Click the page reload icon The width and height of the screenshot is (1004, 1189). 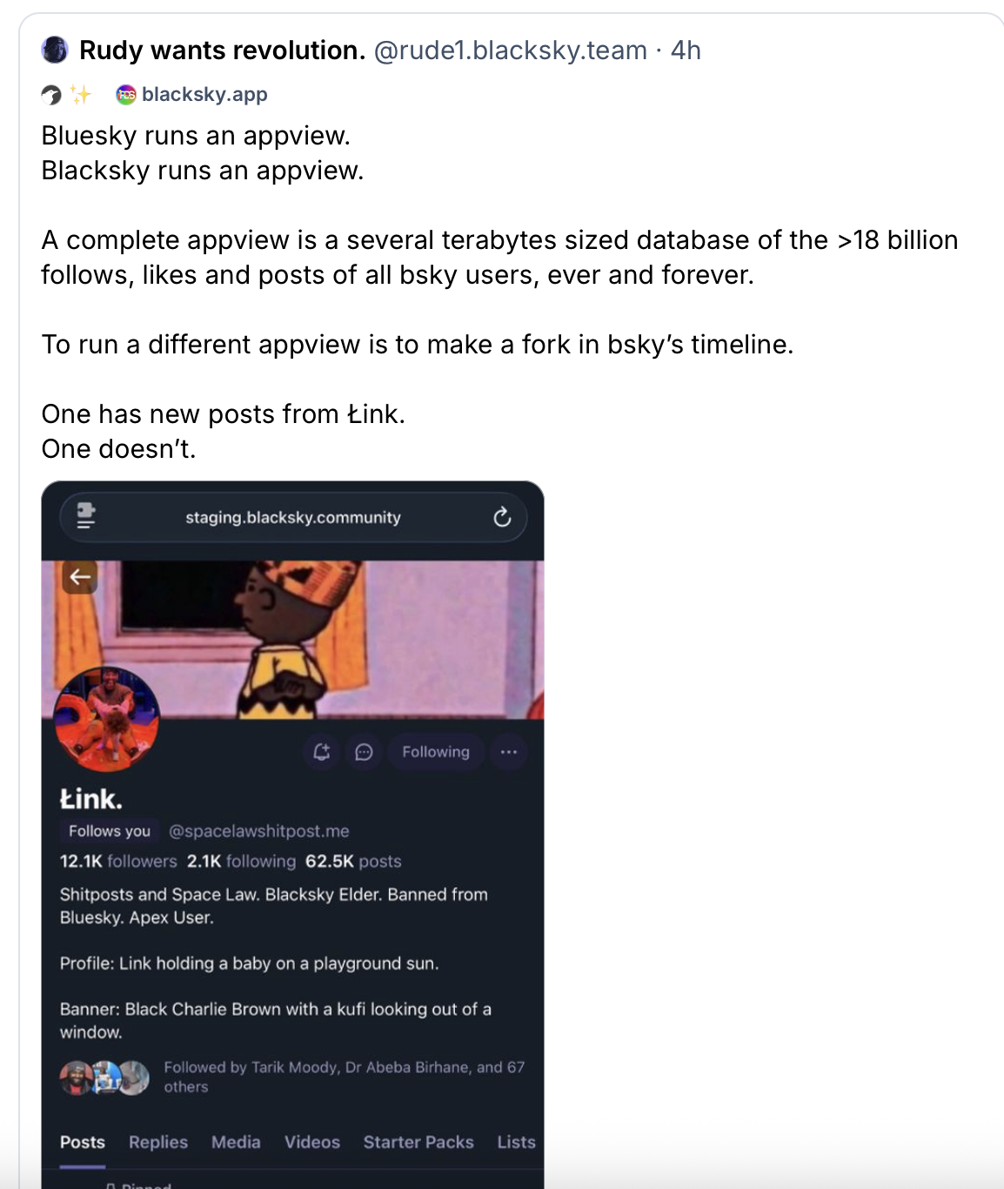coord(502,517)
